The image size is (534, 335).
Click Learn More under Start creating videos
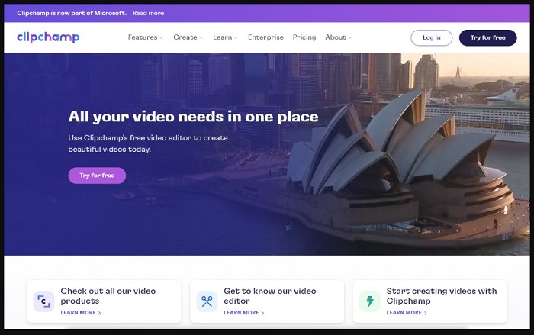pyautogui.click(x=407, y=313)
